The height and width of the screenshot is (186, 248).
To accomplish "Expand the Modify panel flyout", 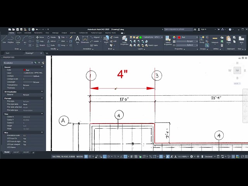I will click(x=54, y=49).
